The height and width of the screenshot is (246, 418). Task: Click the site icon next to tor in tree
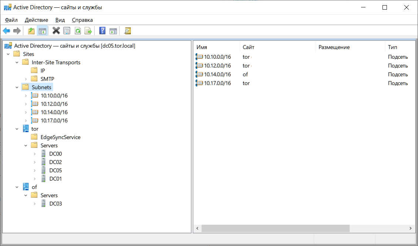coord(26,129)
